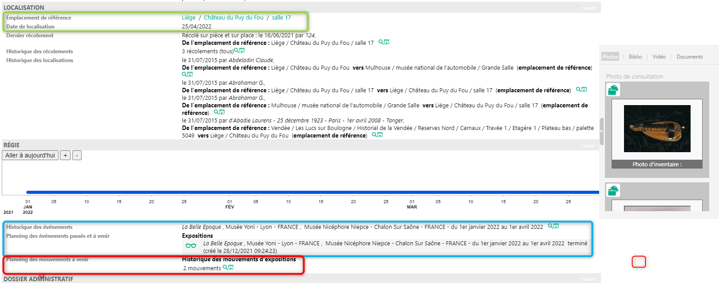
Task: Click magnifier after Vendée to Liège localisation entry
Action: tap(374, 135)
